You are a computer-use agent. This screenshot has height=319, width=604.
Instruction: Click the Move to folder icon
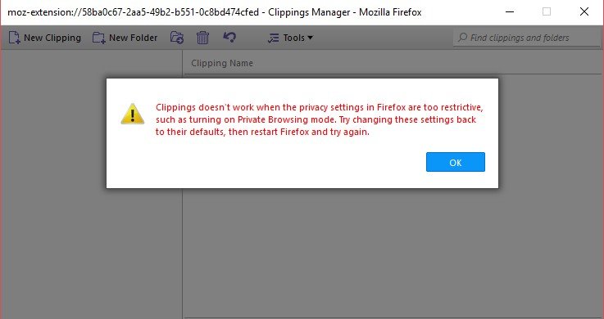point(177,38)
